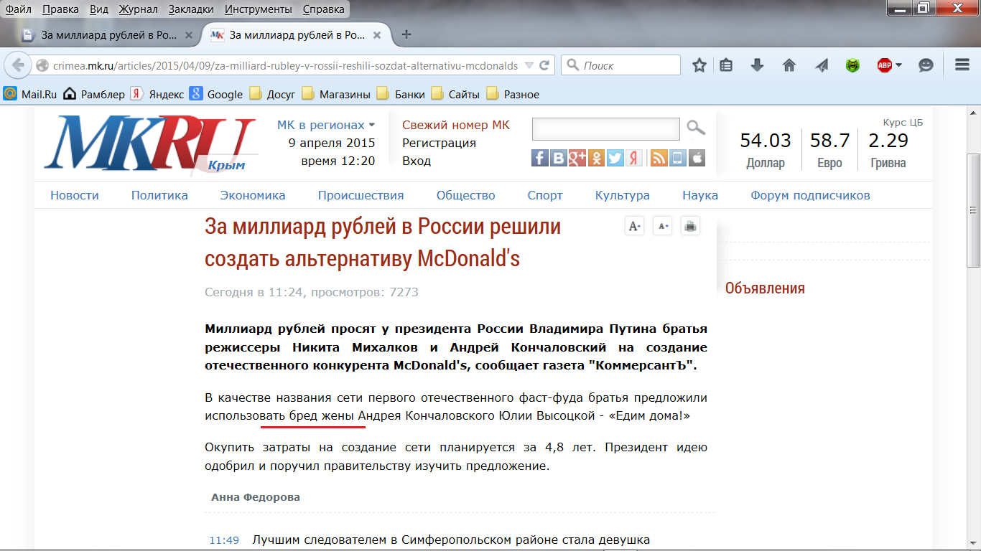Click in the site search field
Viewport: 981px width, 551px height.
click(605, 129)
